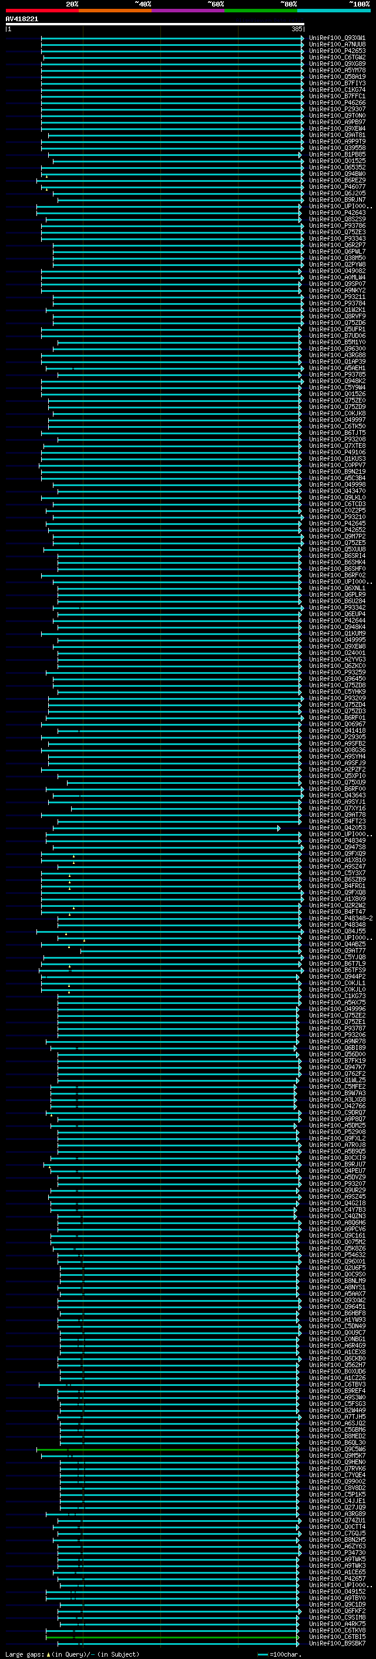
Task: Click the purple ~60% identity legend bar
Action: tap(187, 11)
